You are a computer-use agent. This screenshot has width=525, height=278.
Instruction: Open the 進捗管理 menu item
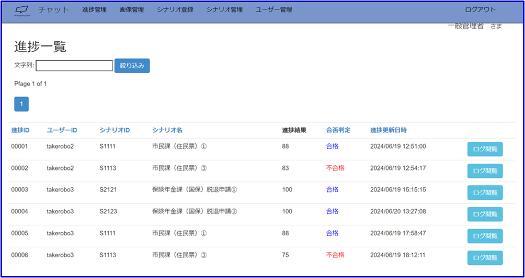coord(94,10)
